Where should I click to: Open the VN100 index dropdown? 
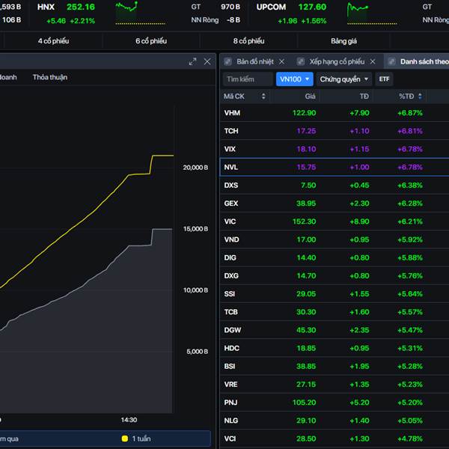pos(294,79)
